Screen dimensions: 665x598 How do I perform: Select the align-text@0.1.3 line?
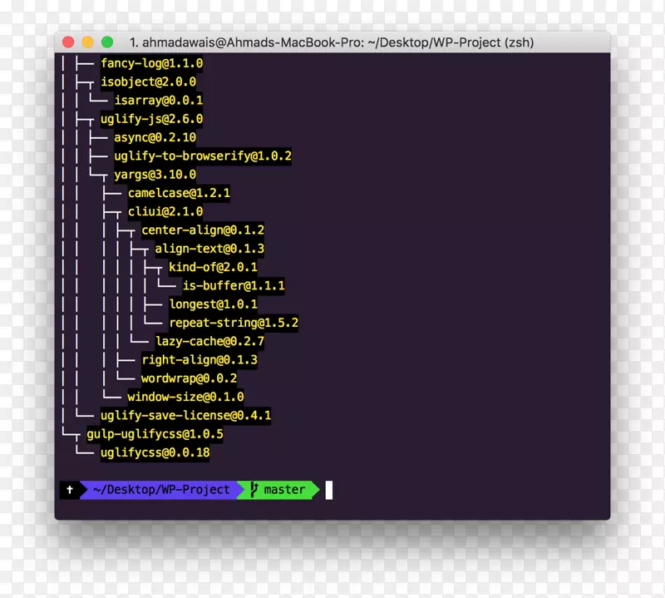click(209, 249)
